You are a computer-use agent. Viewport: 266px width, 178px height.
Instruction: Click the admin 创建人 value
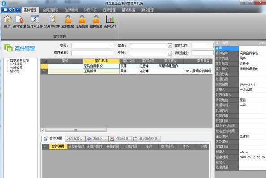[x=244, y=152]
